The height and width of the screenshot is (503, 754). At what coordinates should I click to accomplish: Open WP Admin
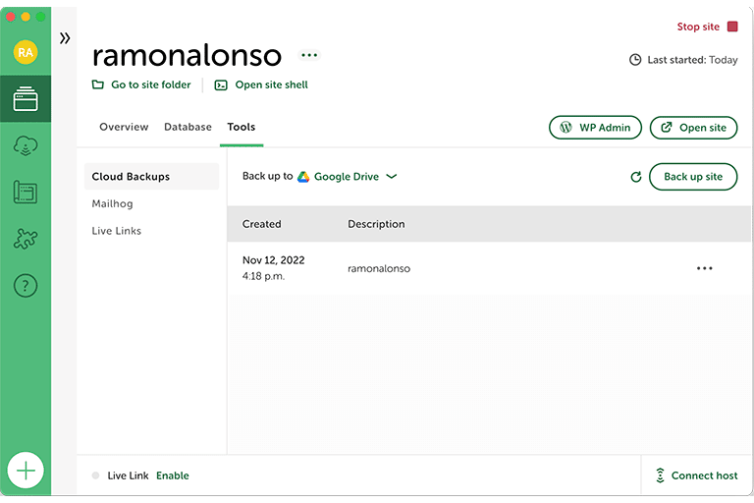pos(595,128)
